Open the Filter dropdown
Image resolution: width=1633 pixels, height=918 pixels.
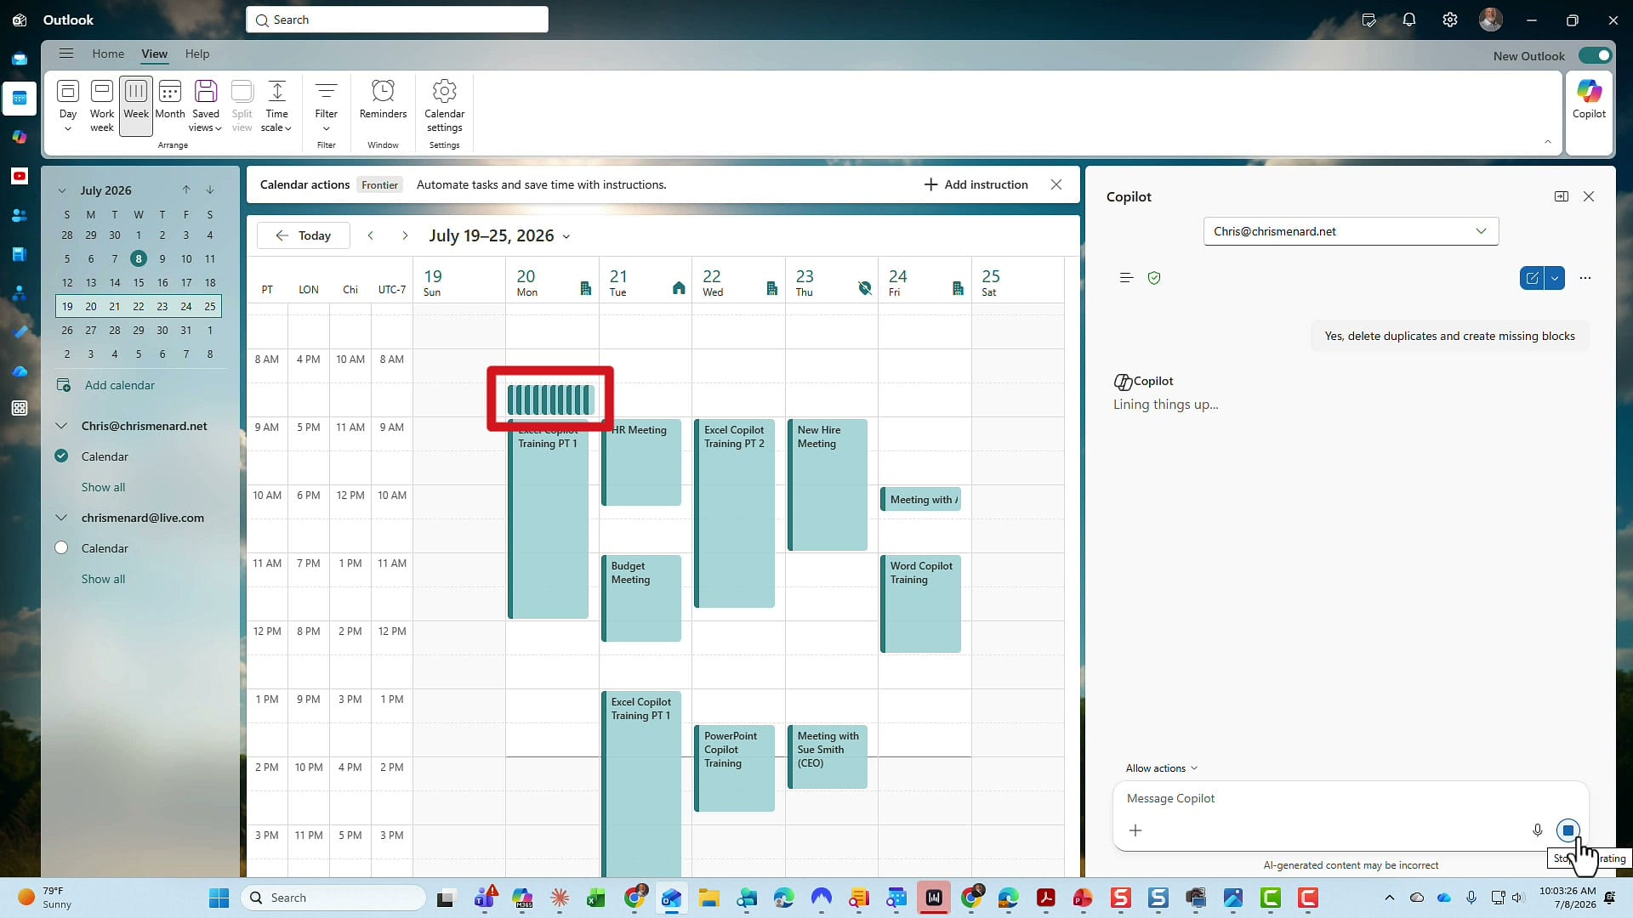click(327, 105)
